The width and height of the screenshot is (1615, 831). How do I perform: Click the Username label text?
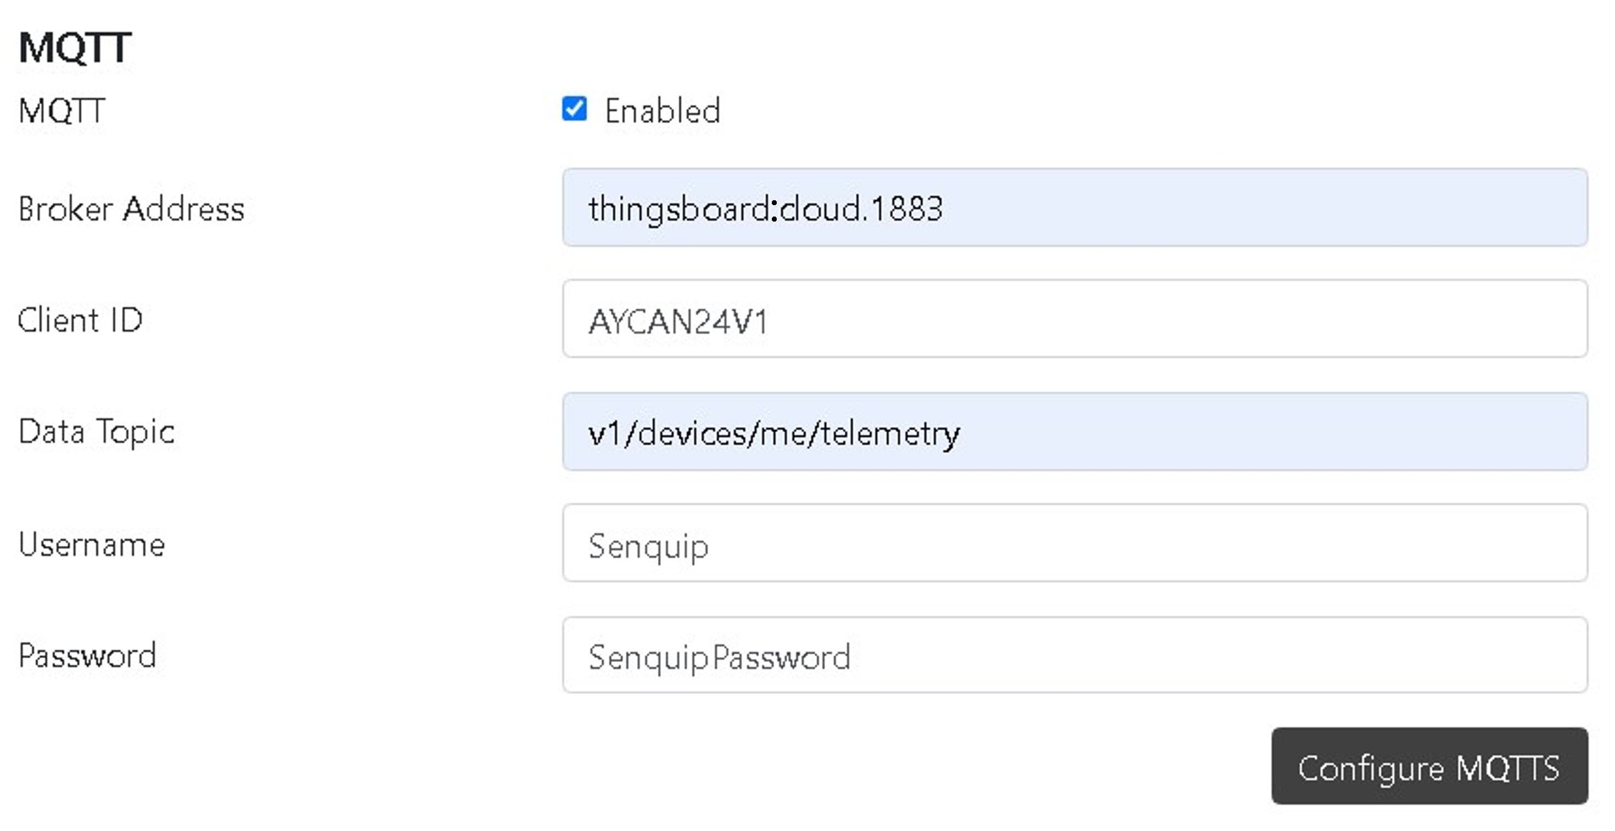point(92,544)
